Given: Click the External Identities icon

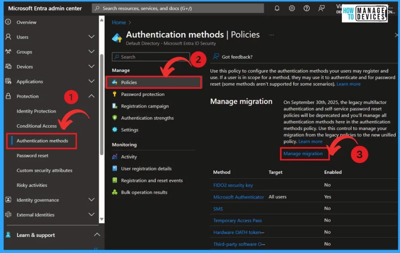Looking at the screenshot, I should tap(8, 214).
